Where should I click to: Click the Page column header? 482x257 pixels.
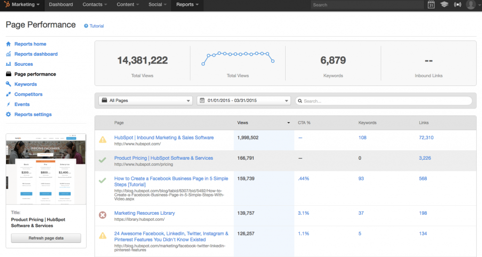pyautogui.click(x=119, y=123)
